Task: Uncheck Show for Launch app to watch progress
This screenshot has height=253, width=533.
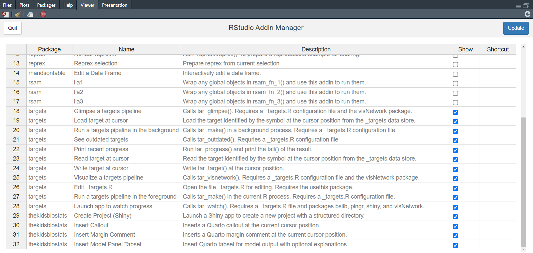Action: tap(455, 207)
